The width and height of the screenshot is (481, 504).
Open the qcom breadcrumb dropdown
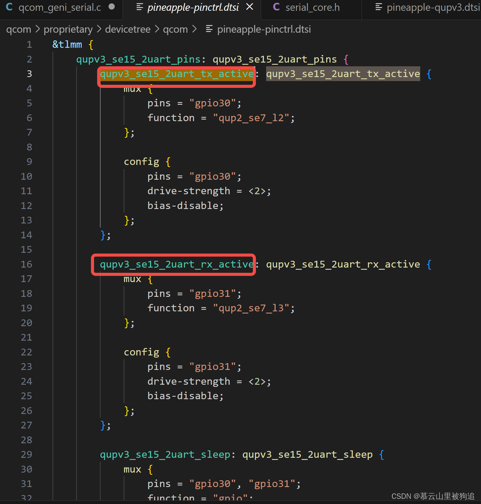[18, 29]
